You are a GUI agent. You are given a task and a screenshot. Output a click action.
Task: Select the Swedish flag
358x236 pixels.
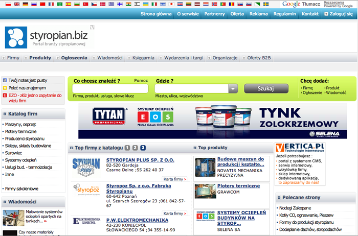pos(266,4)
